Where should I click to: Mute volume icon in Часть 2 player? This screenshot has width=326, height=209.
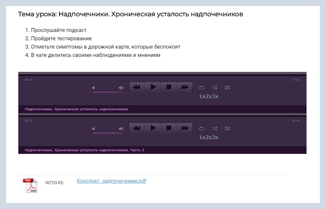tap(93, 128)
